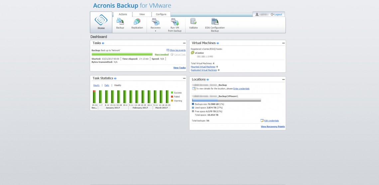Open View Recovery Points link
Image resolution: width=379 pixels, height=185 pixels.
click(x=273, y=127)
